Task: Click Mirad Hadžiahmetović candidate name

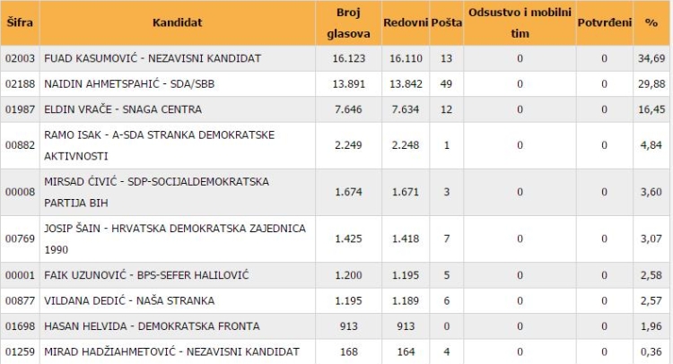Action: 171,351
